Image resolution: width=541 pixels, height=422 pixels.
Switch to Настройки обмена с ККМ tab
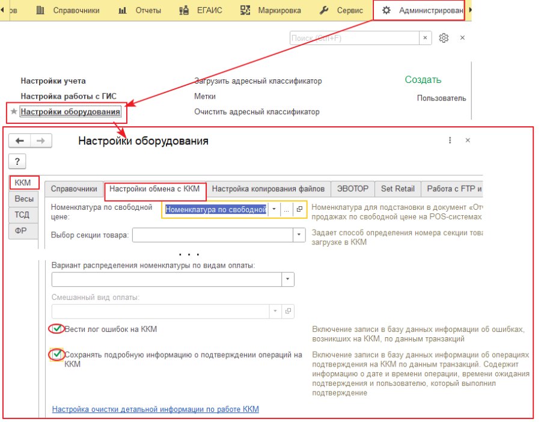[154, 189]
